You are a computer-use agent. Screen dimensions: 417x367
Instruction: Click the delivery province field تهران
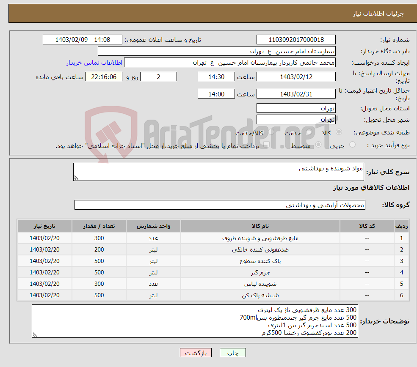pyautogui.click(x=296, y=108)
